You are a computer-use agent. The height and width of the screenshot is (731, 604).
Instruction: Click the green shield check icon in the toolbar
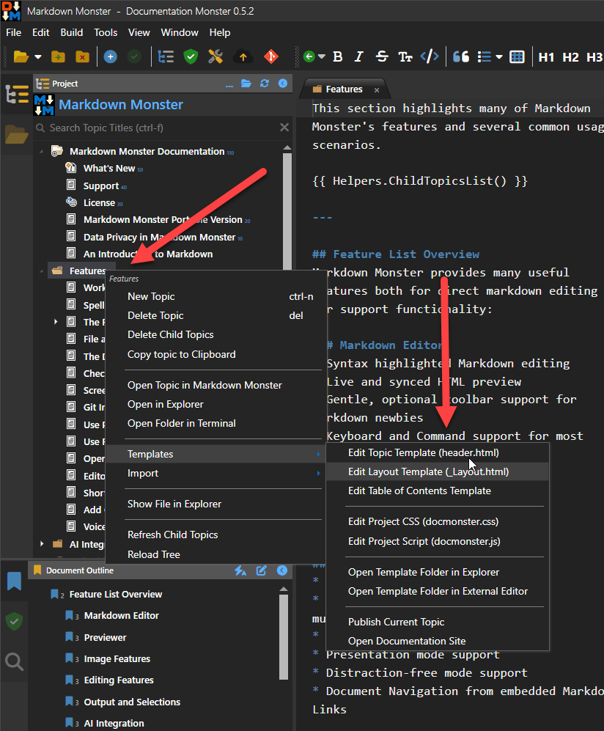tap(191, 57)
